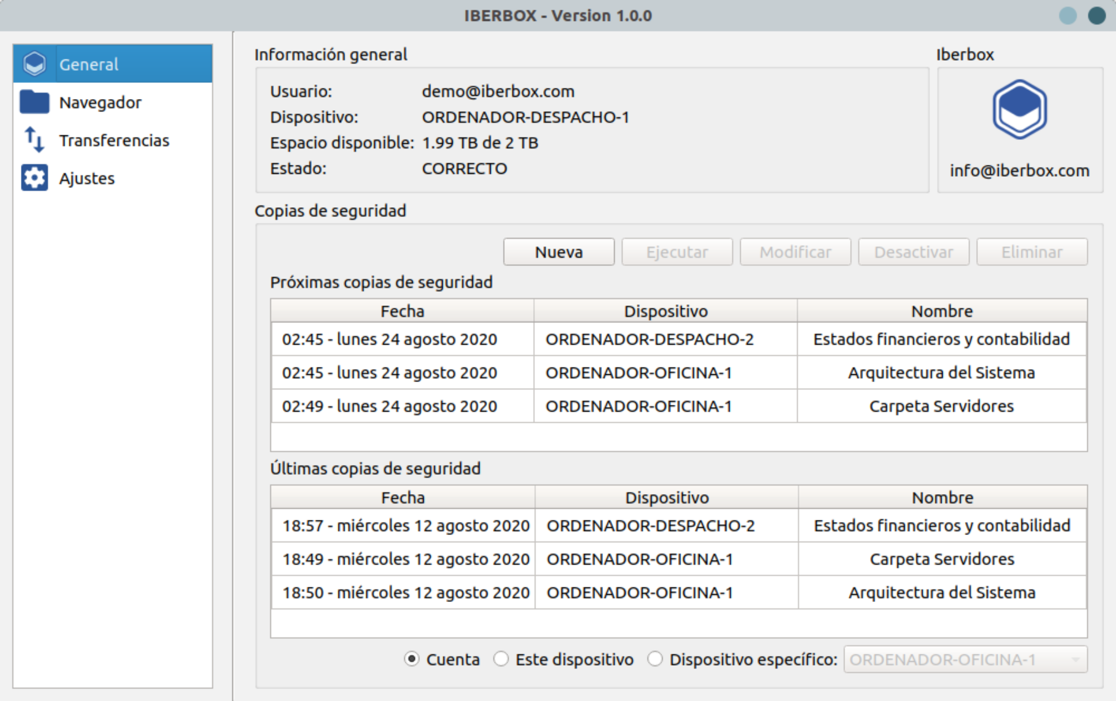Open the General section label
Viewport: 1116px width, 701px height.
click(89, 64)
